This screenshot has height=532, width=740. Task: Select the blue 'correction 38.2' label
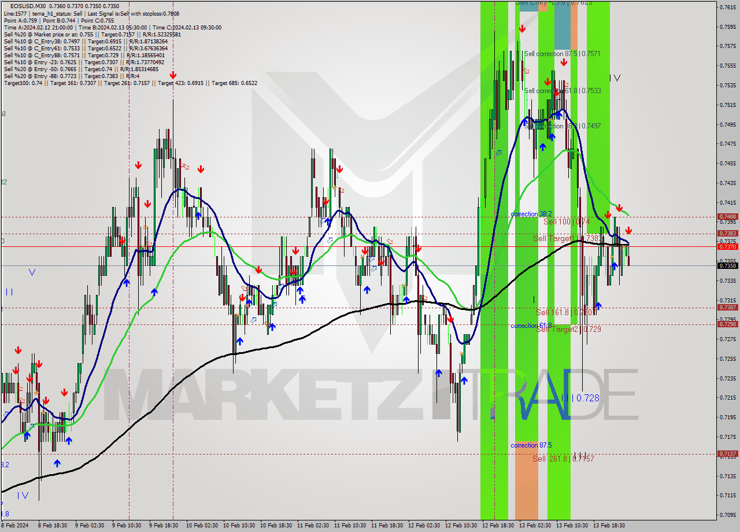click(531, 214)
